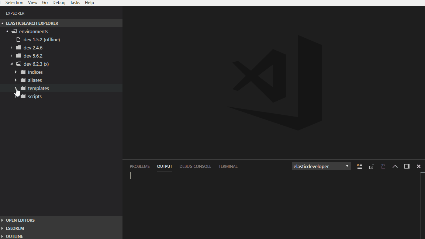Collapse the Elasticsearch Explorer section
This screenshot has width=425, height=239.
[x=3, y=23]
